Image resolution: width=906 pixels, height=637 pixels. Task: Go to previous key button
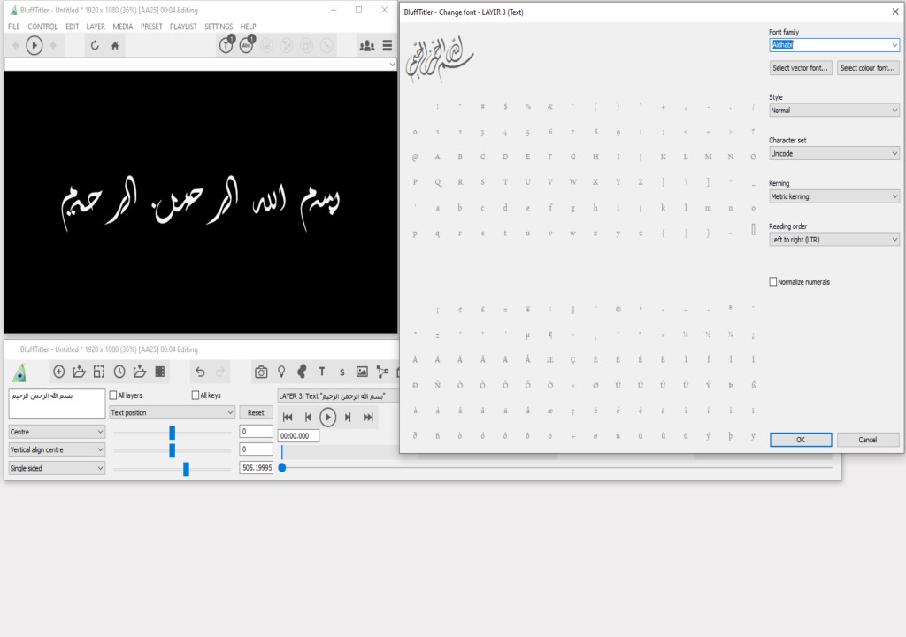point(308,418)
